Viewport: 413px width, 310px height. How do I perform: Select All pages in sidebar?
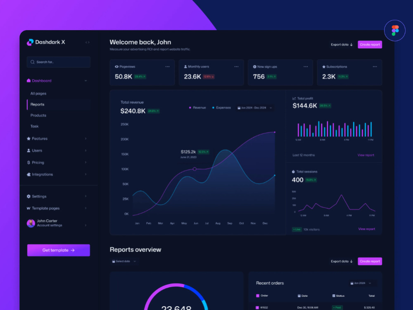(x=38, y=93)
